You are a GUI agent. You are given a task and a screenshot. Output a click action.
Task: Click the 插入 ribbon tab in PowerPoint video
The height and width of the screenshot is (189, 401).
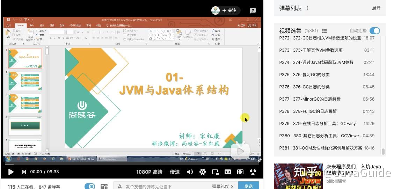pos(32,25)
